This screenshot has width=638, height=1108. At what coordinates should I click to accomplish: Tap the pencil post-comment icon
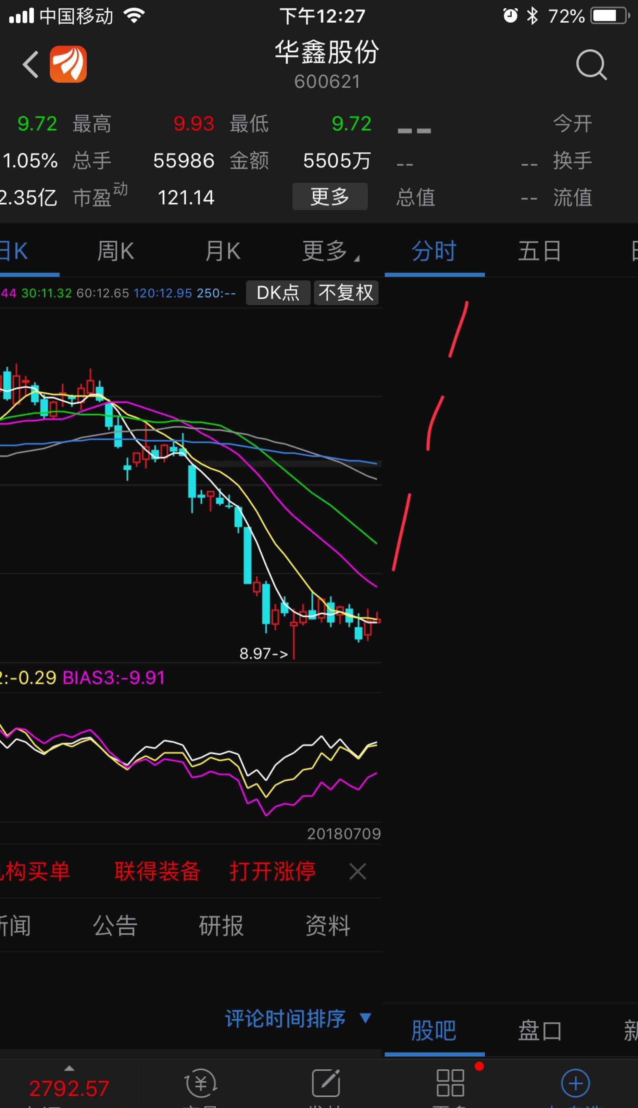pyautogui.click(x=326, y=1082)
